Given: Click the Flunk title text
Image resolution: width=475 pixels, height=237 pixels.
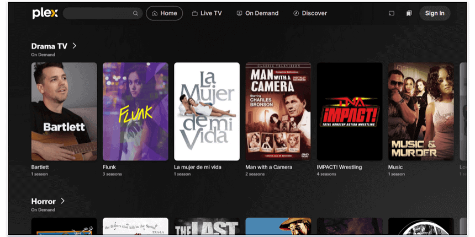Looking at the screenshot, I should tap(109, 167).
